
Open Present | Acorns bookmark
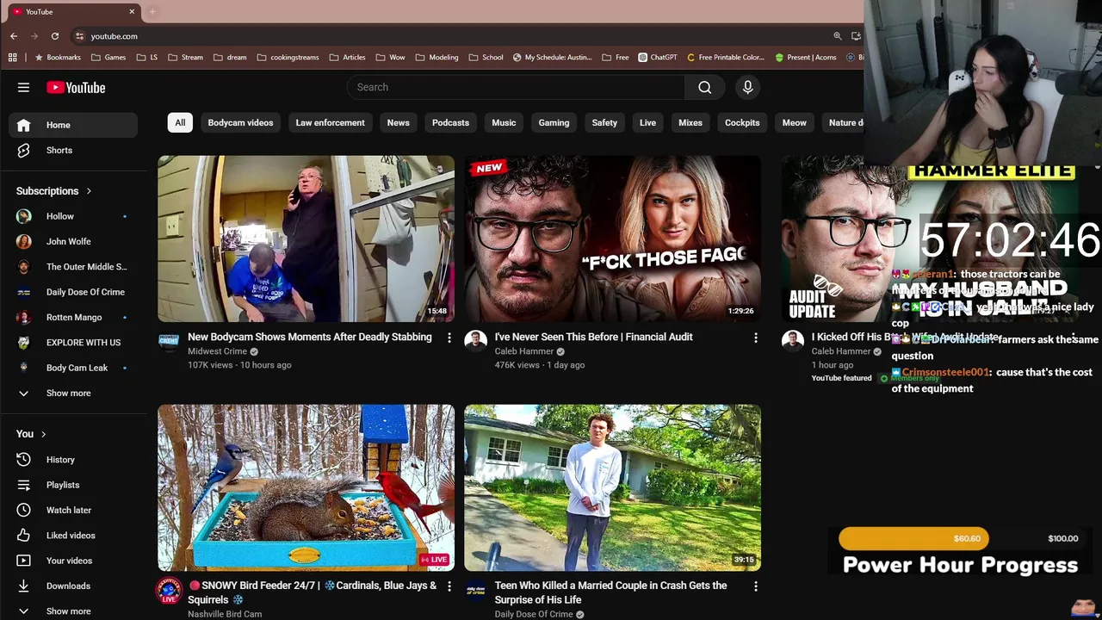(805, 57)
